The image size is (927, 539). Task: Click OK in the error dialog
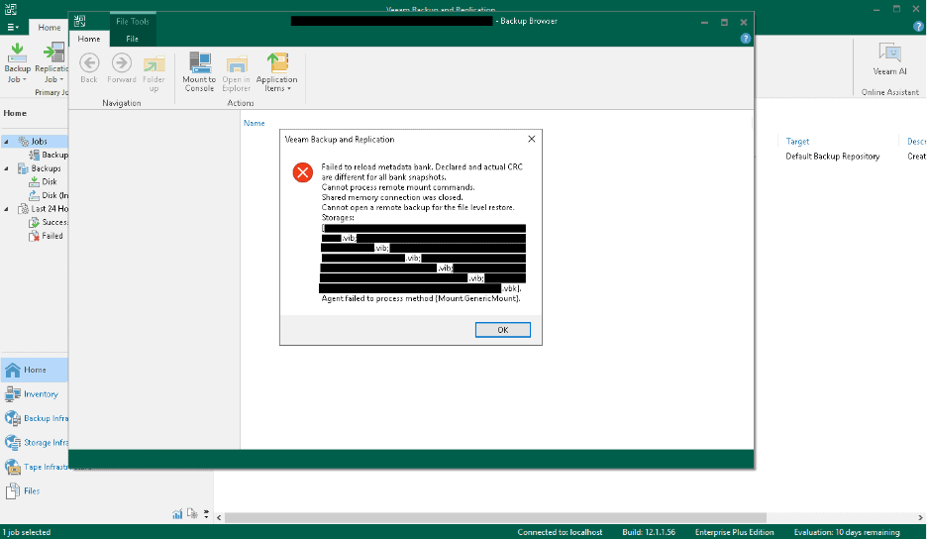(x=502, y=330)
